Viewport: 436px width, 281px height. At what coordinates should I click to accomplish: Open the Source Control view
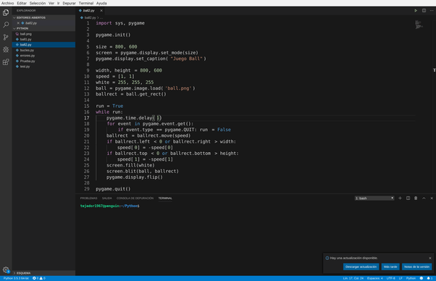(x=6, y=37)
